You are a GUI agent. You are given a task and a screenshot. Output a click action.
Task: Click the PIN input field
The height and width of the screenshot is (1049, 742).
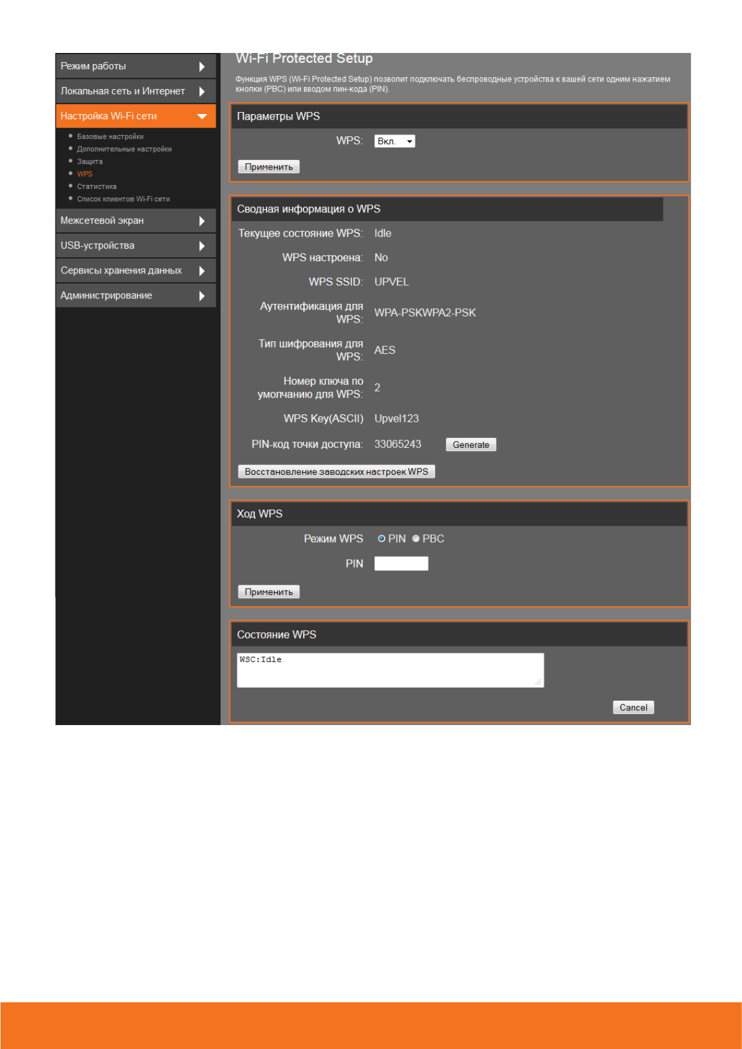click(401, 564)
